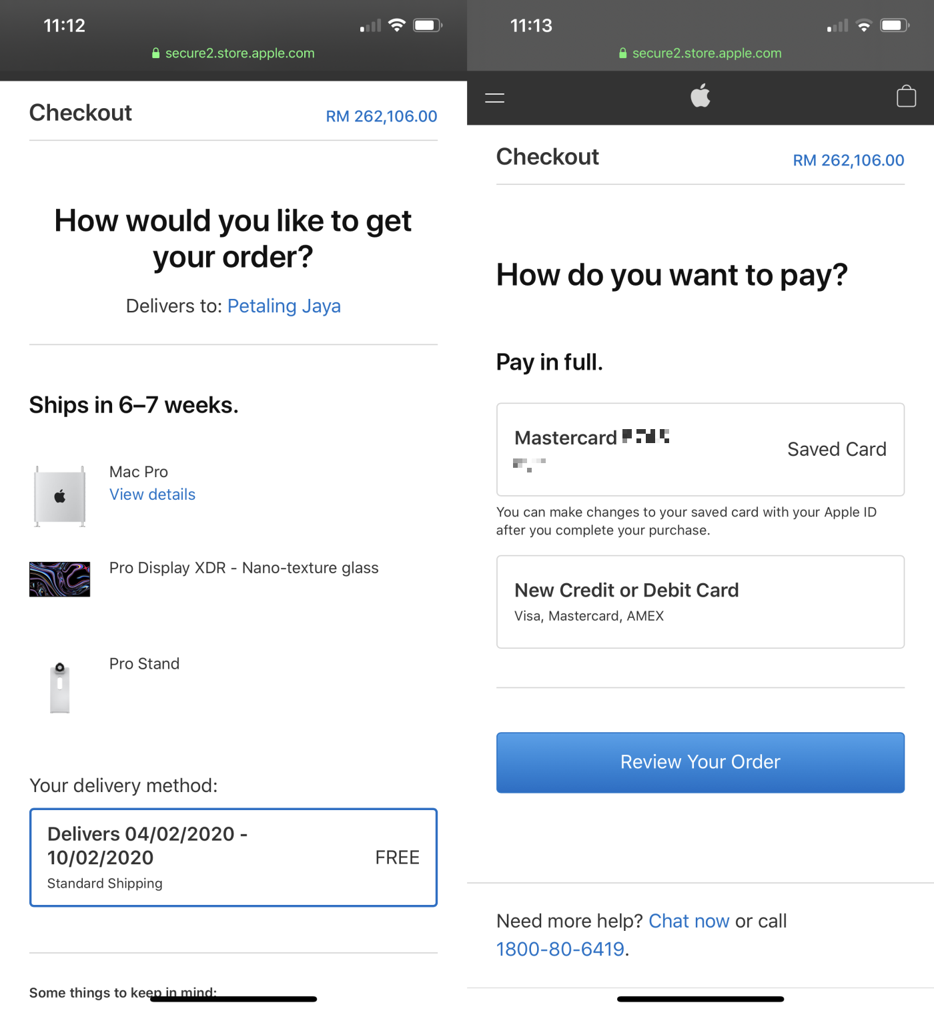Tap the Pro Display XDR thumbnail
The image size is (934, 1011).
[60, 579]
